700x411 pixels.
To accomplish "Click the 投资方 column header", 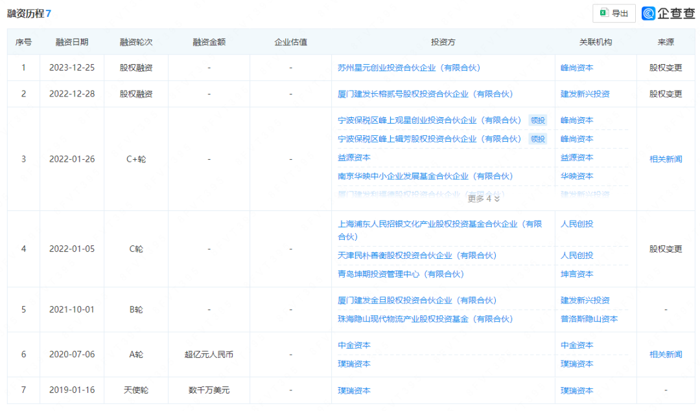I will click(443, 42).
